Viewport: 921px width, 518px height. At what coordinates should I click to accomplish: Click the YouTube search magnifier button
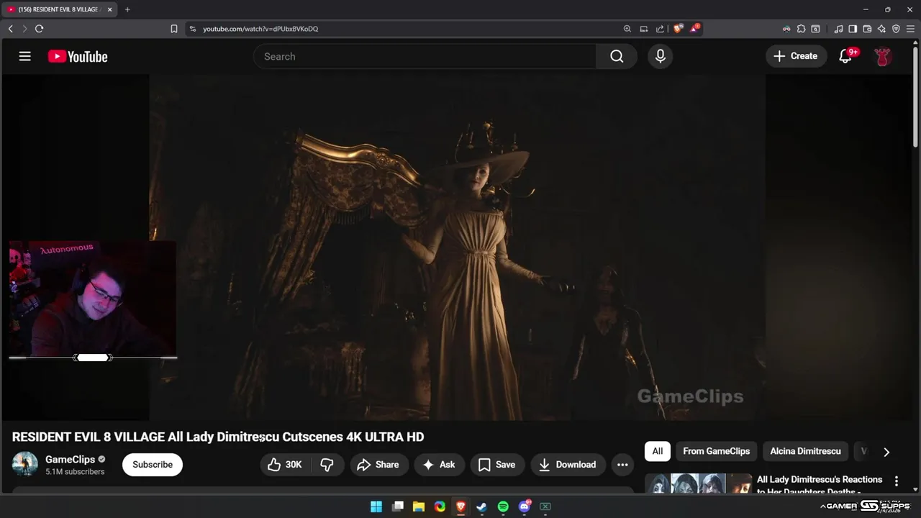coord(617,56)
